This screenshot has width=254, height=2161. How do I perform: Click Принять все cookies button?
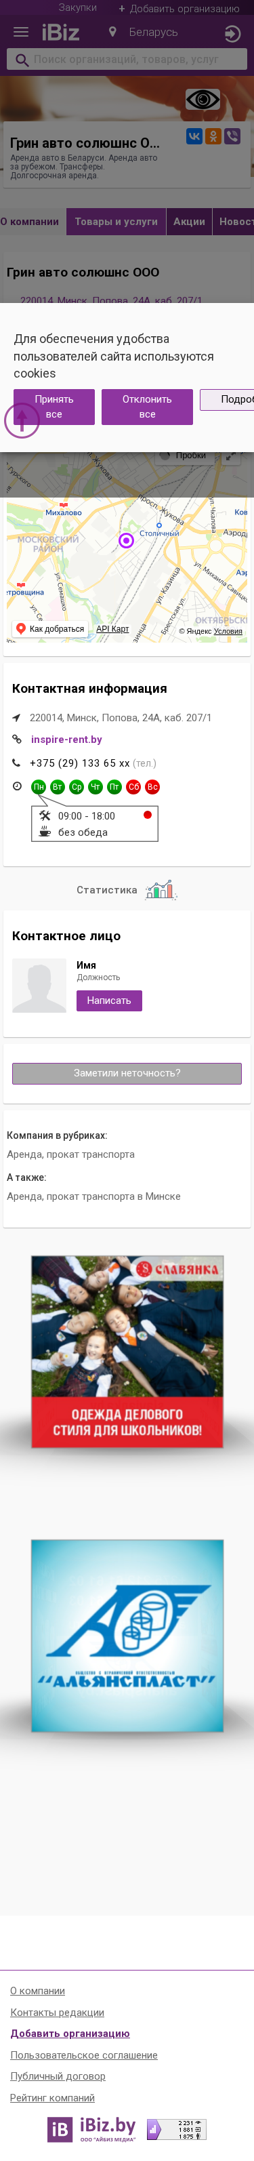[54, 407]
